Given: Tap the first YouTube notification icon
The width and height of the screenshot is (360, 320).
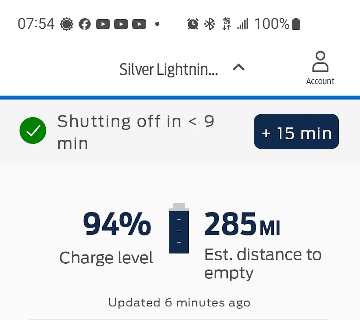Looking at the screenshot, I should tap(103, 24).
